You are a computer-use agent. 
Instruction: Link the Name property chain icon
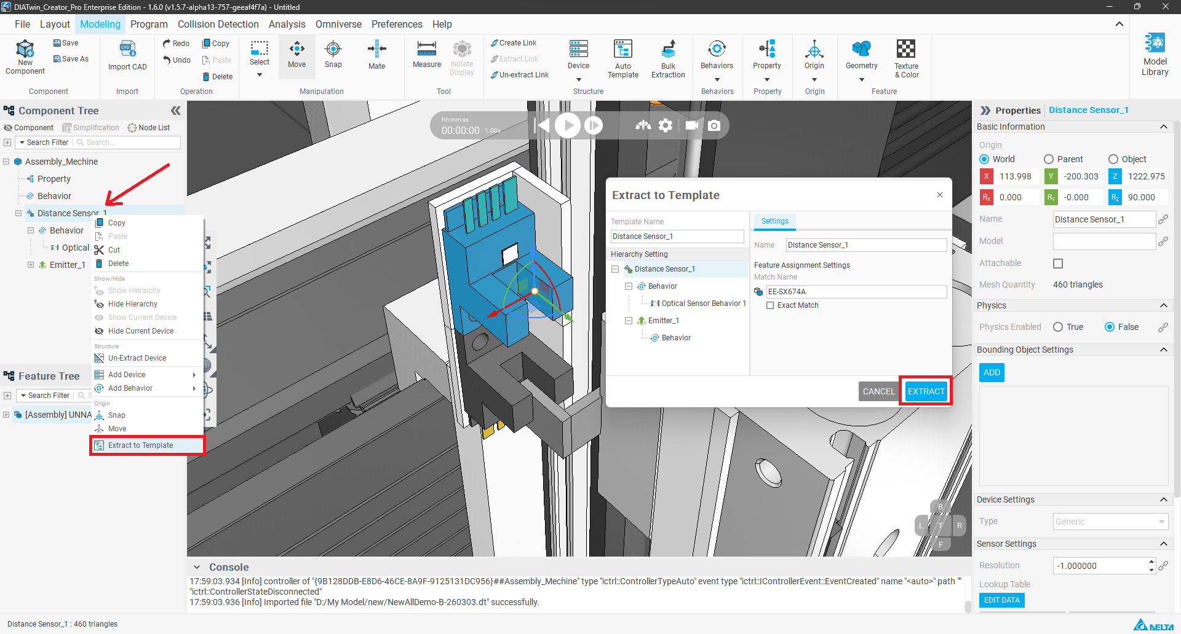(1163, 219)
